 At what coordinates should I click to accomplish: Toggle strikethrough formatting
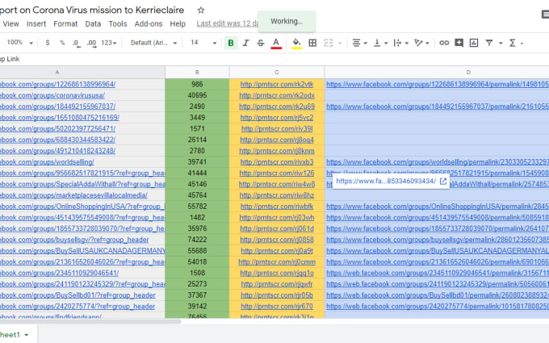point(261,43)
